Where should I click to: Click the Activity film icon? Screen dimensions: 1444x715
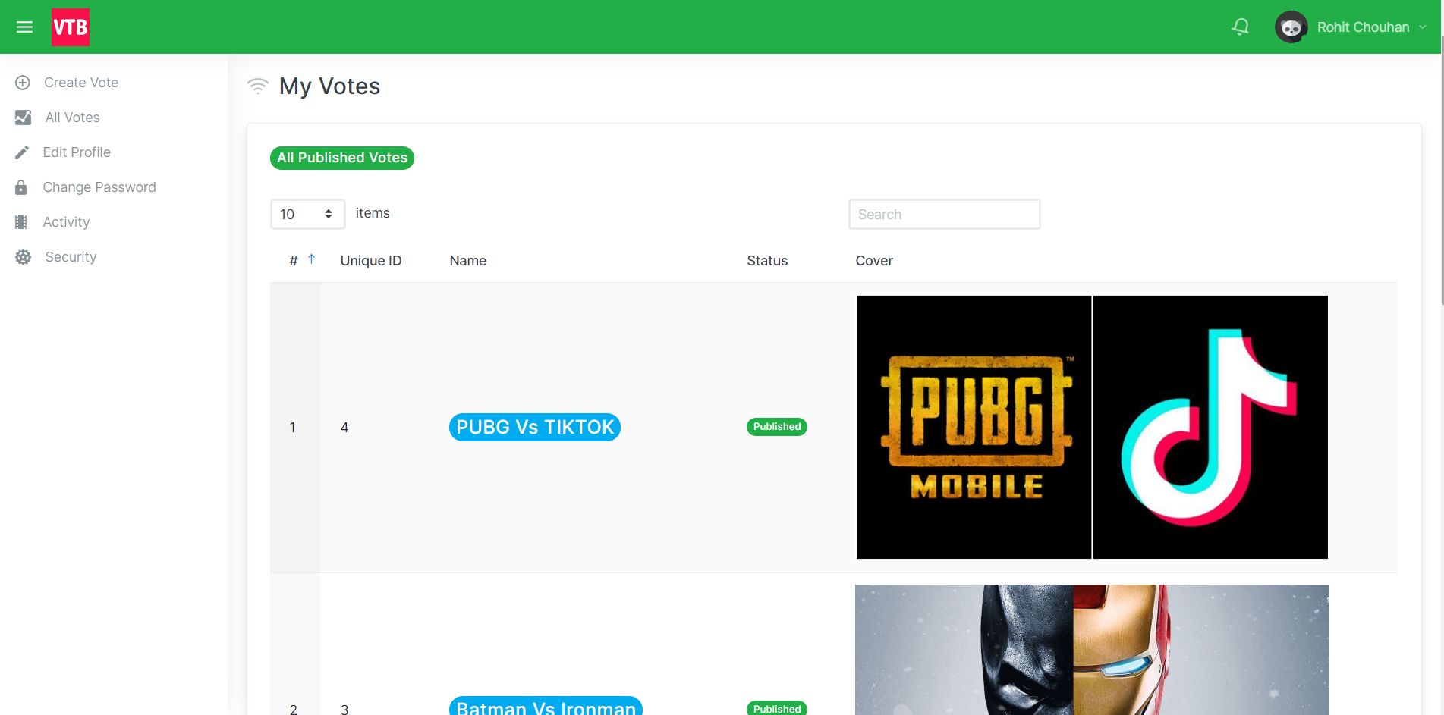click(x=21, y=222)
